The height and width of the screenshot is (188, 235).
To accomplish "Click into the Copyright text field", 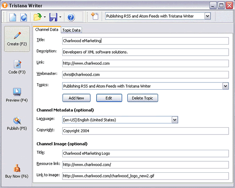I will tap(145, 131).
